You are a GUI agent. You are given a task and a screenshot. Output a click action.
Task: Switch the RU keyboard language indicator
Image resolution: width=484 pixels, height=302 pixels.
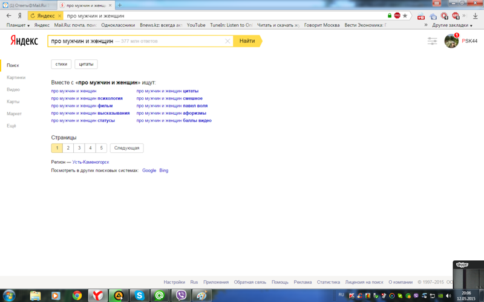pos(341,295)
